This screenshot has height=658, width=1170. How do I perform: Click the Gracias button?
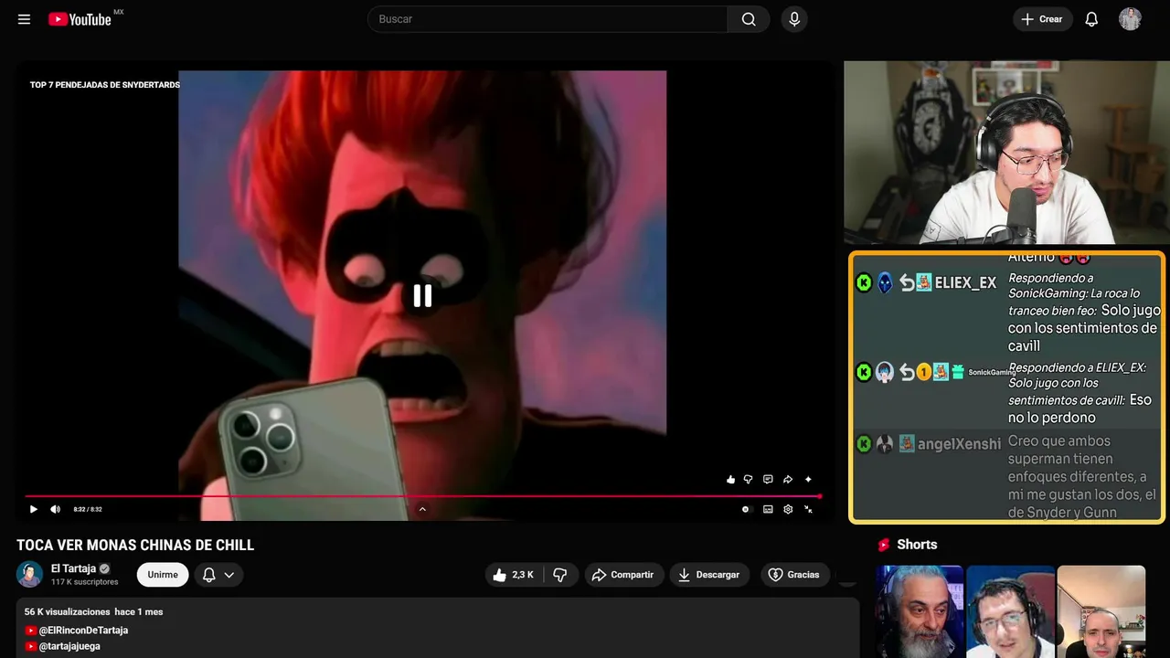[x=793, y=575]
